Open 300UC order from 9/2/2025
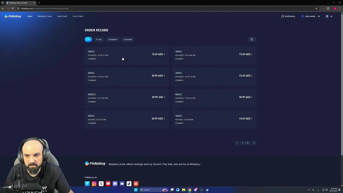Image resolution: width=343 pixels, height=193 pixels. pyautogui.click(x=214, y=119)
